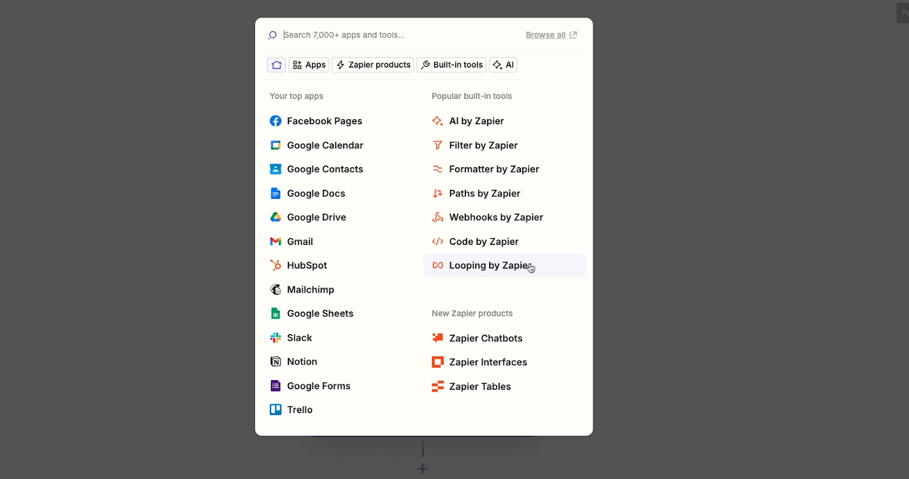The image size is (909, 479).
Task: Click the Google Sheets icon
Action: [x=276, y=314]
